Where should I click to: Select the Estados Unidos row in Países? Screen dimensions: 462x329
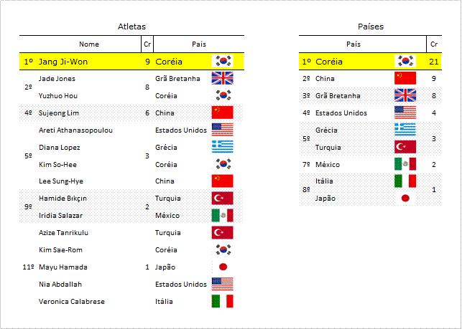[370, 113]
